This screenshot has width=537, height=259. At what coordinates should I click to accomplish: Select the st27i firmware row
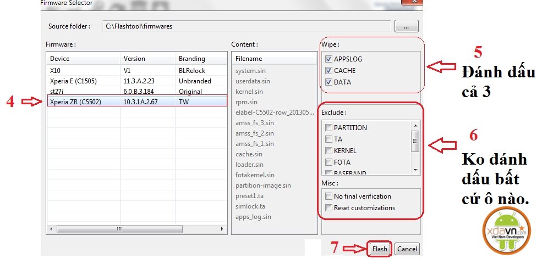[x=137, y=92]
